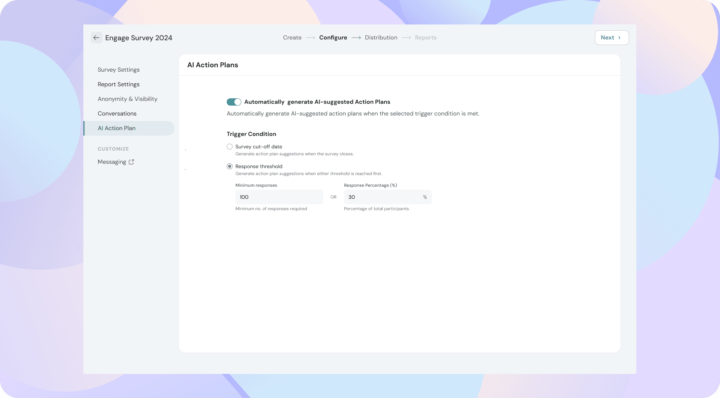Open the Reports step

click(426, 38)
